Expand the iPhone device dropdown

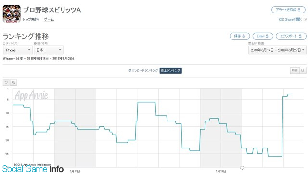18,50
